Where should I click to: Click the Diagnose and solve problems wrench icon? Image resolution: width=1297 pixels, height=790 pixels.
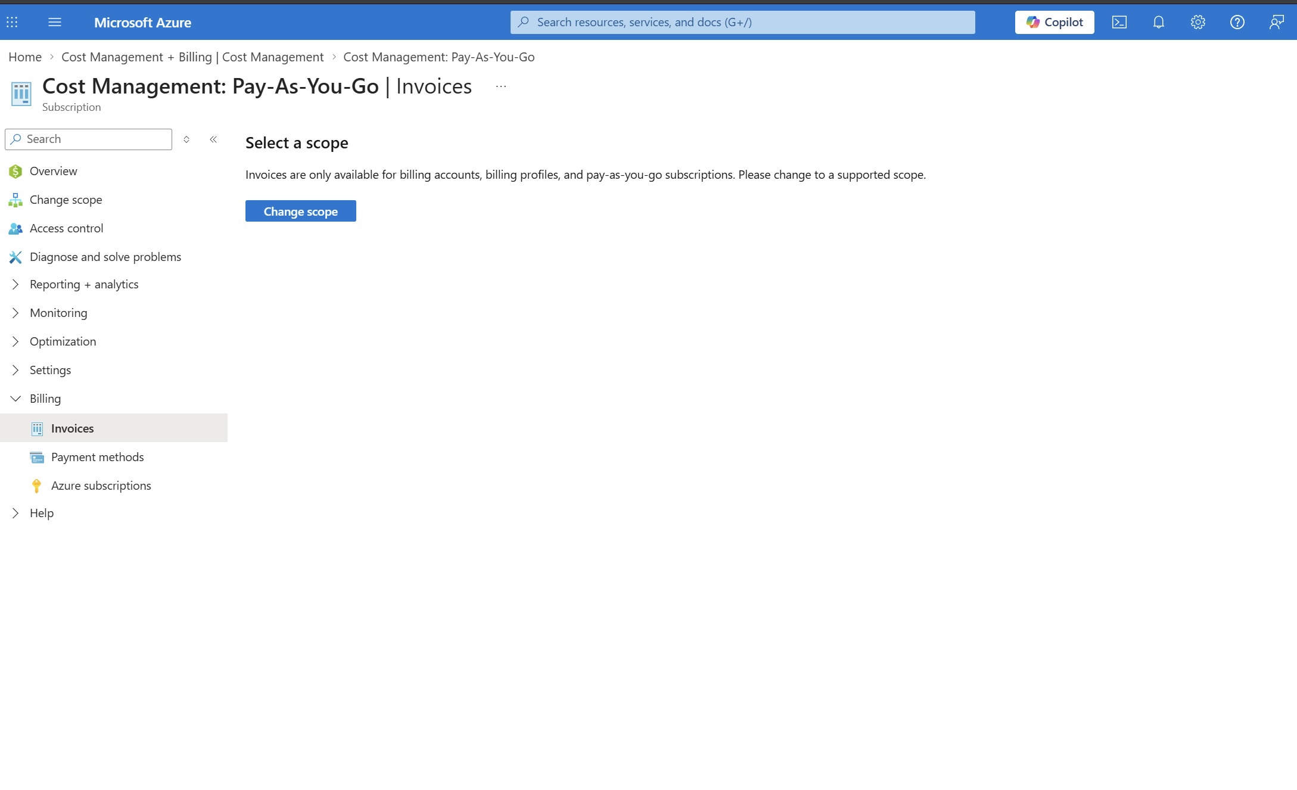(15, 257)
